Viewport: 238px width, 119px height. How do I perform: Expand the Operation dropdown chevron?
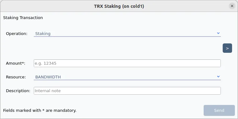tap(218, 33)
